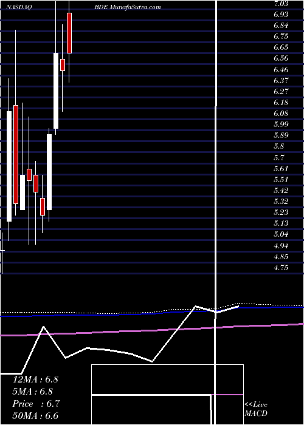The image size is (304, 425).
Task: Click the 12MA : 6.8 readout
Action: [x=35, y=379]
